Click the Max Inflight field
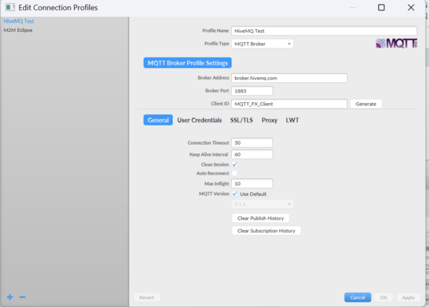 tap(252, 184)
